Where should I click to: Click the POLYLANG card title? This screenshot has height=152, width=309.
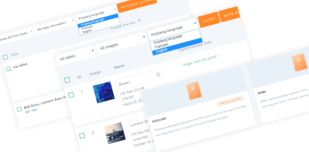point(159,120)
